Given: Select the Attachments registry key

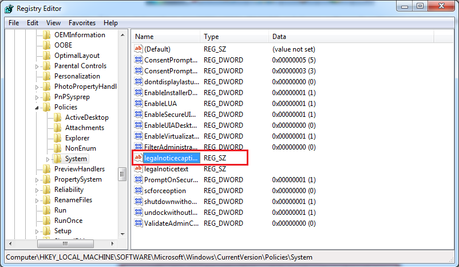Looking at the screenshot, I should point(84,128).
